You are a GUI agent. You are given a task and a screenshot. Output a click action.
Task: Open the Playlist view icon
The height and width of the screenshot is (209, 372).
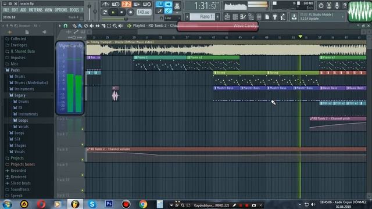[x=227, y=17]
